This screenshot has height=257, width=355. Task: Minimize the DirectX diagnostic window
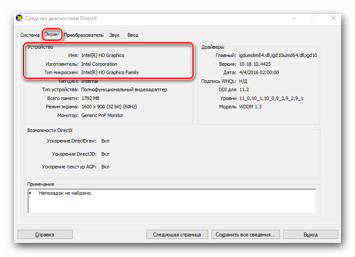click(294, 18)
